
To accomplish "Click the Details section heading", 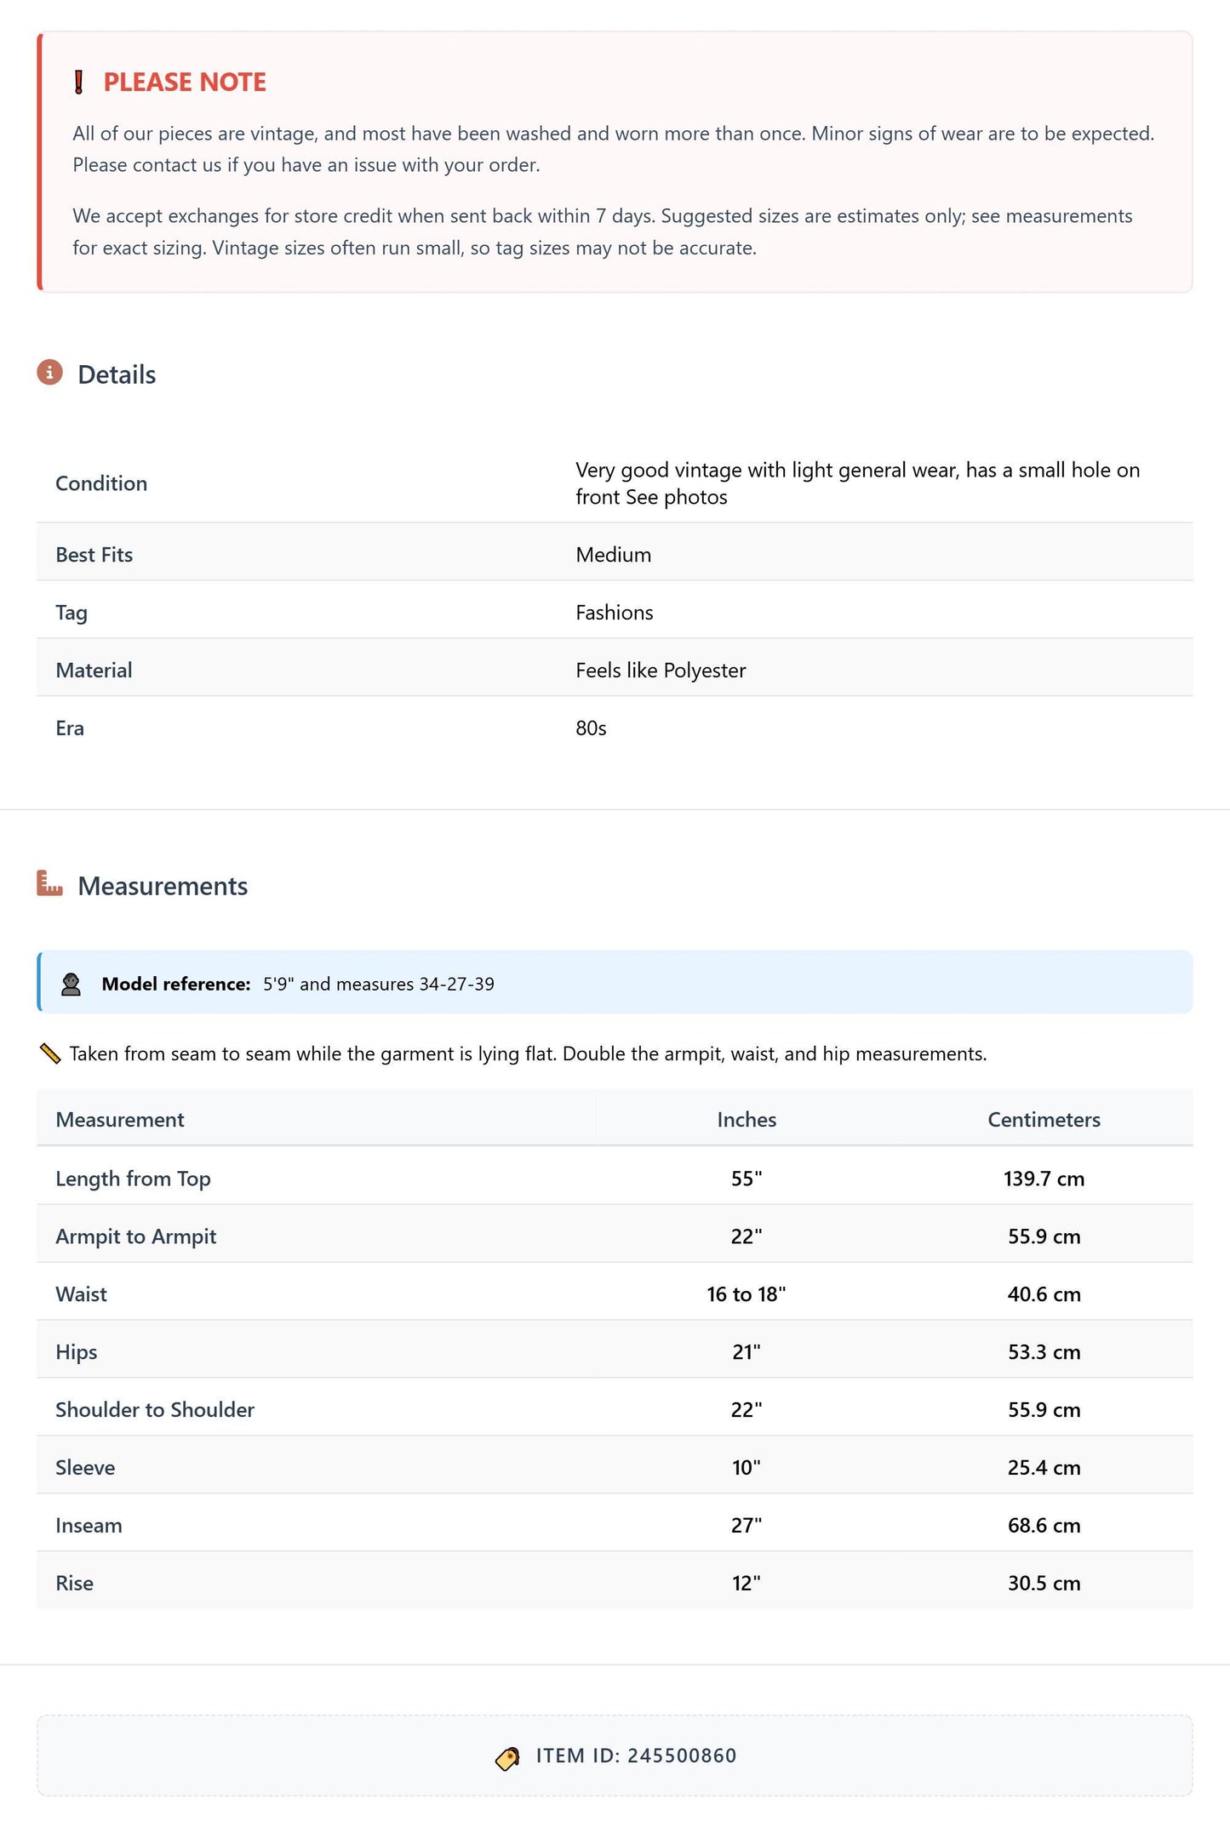I will [x=117, y=374].
